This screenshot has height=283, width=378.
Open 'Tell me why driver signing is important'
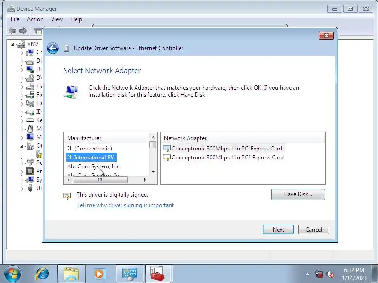point(125,205)
